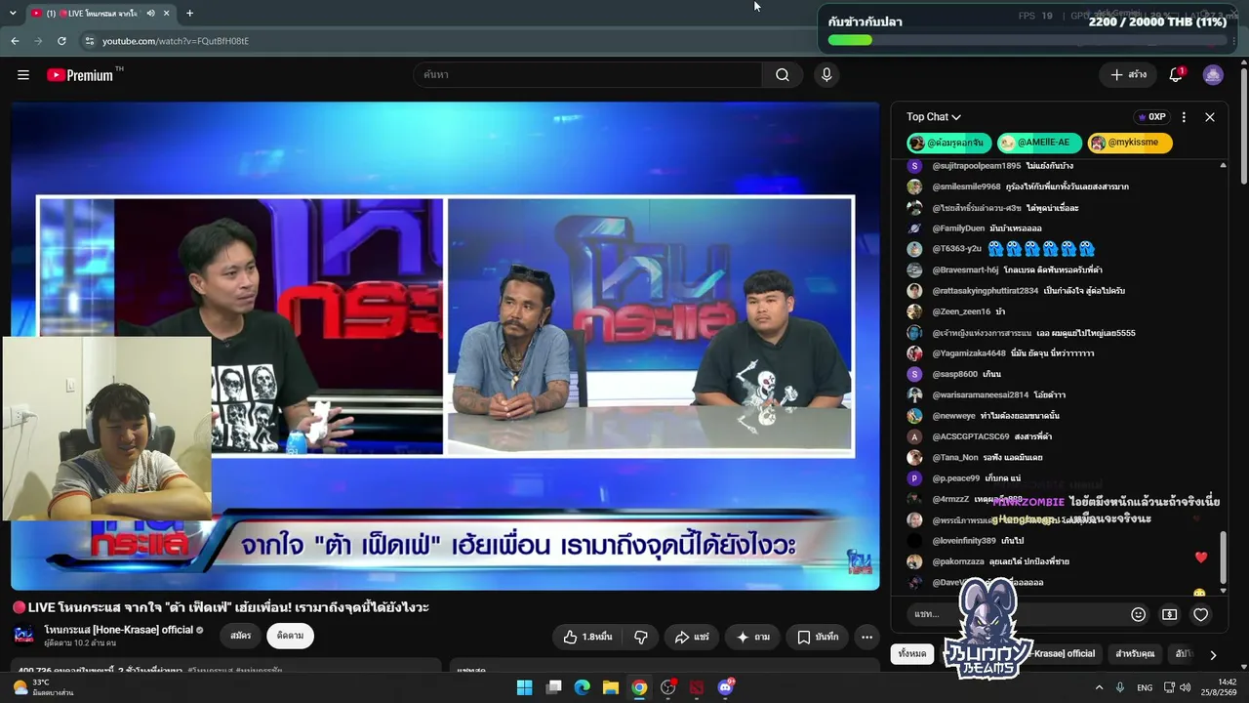Click the ติดตาม subscribed button

point(290,636)
